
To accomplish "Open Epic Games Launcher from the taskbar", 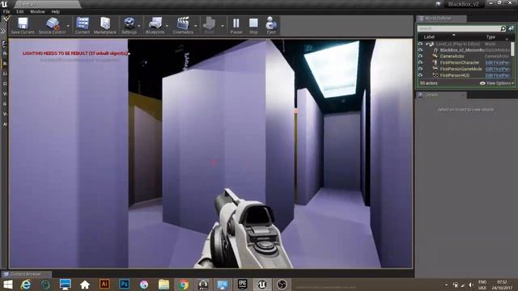I will coord(243,285).
